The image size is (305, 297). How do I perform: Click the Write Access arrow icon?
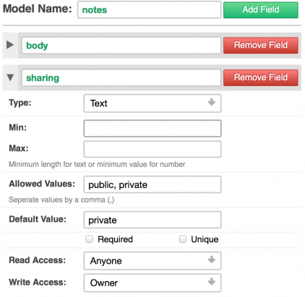(212, 282)
